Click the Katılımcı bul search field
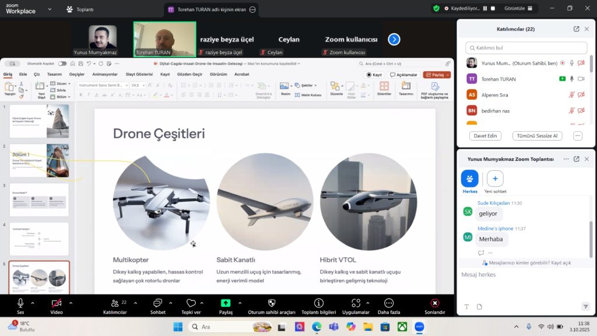 coord(526,48)
